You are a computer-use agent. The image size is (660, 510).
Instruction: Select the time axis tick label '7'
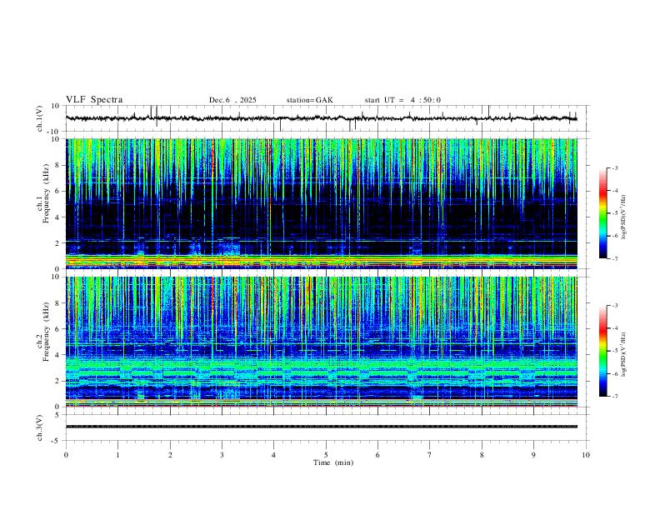click(430, 455)
